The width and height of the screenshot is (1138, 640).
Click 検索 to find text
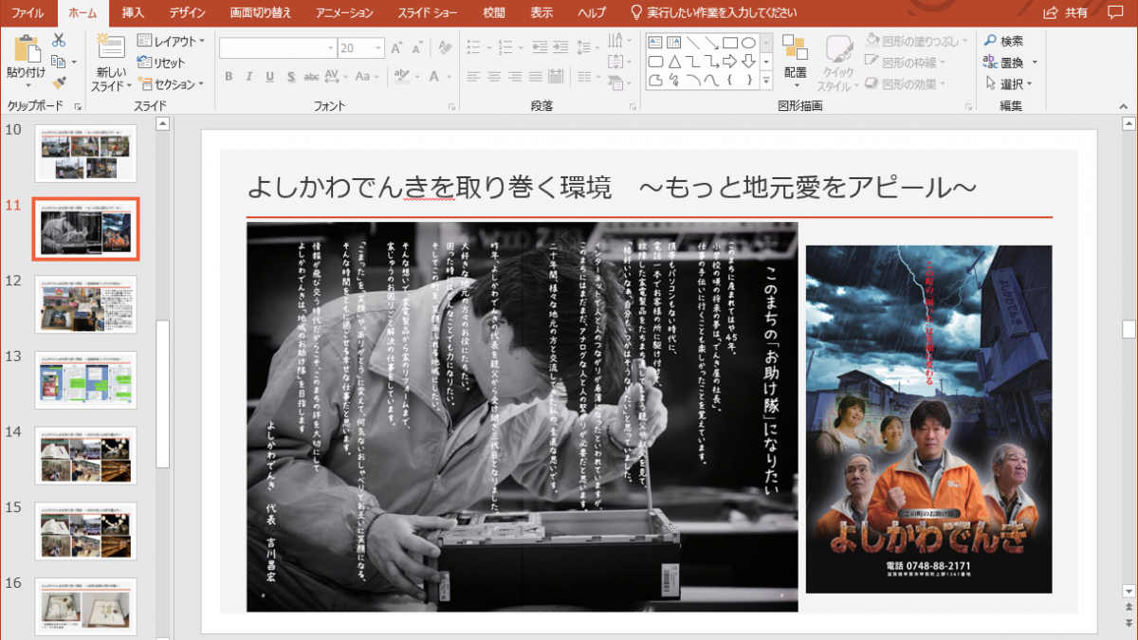tap(1003, 41)
